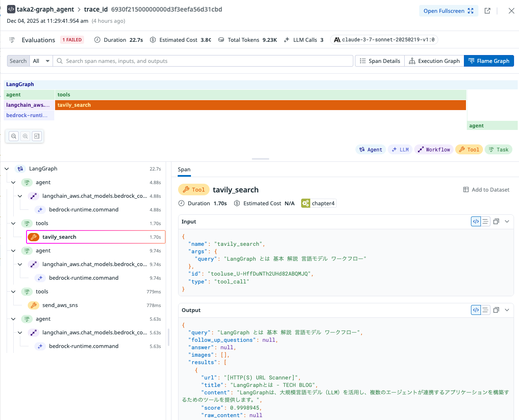
Task: Reset flame graph view icon
Action: click(37, 136)
